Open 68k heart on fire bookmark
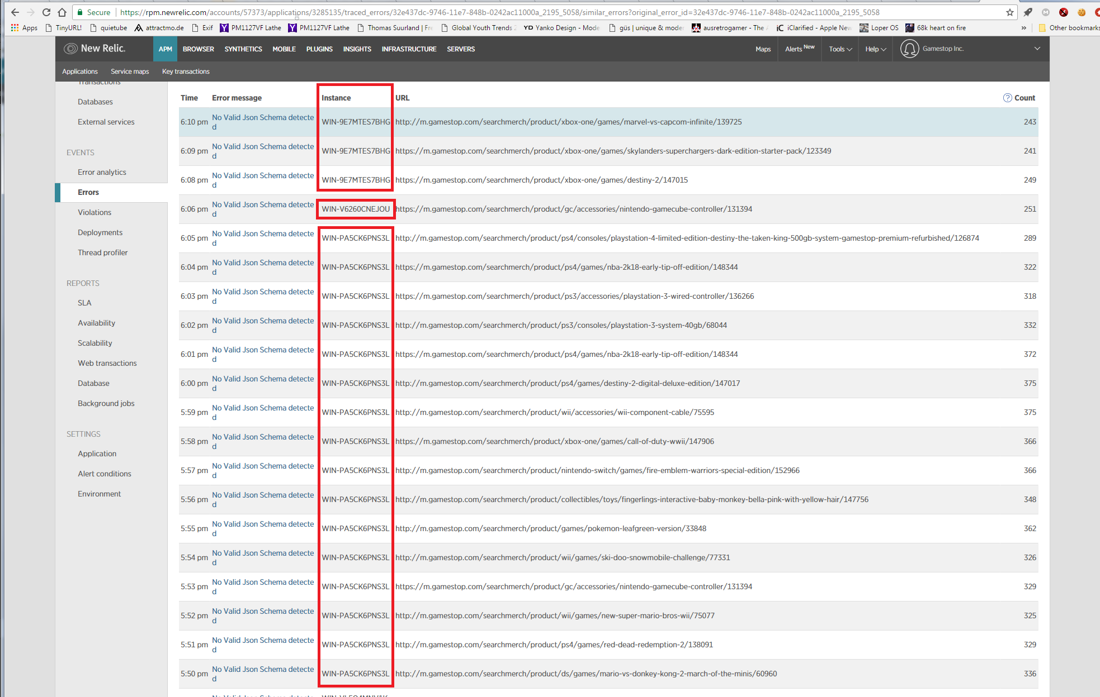The width and height of the screenshot is (1100, 697). click(936, 28)
